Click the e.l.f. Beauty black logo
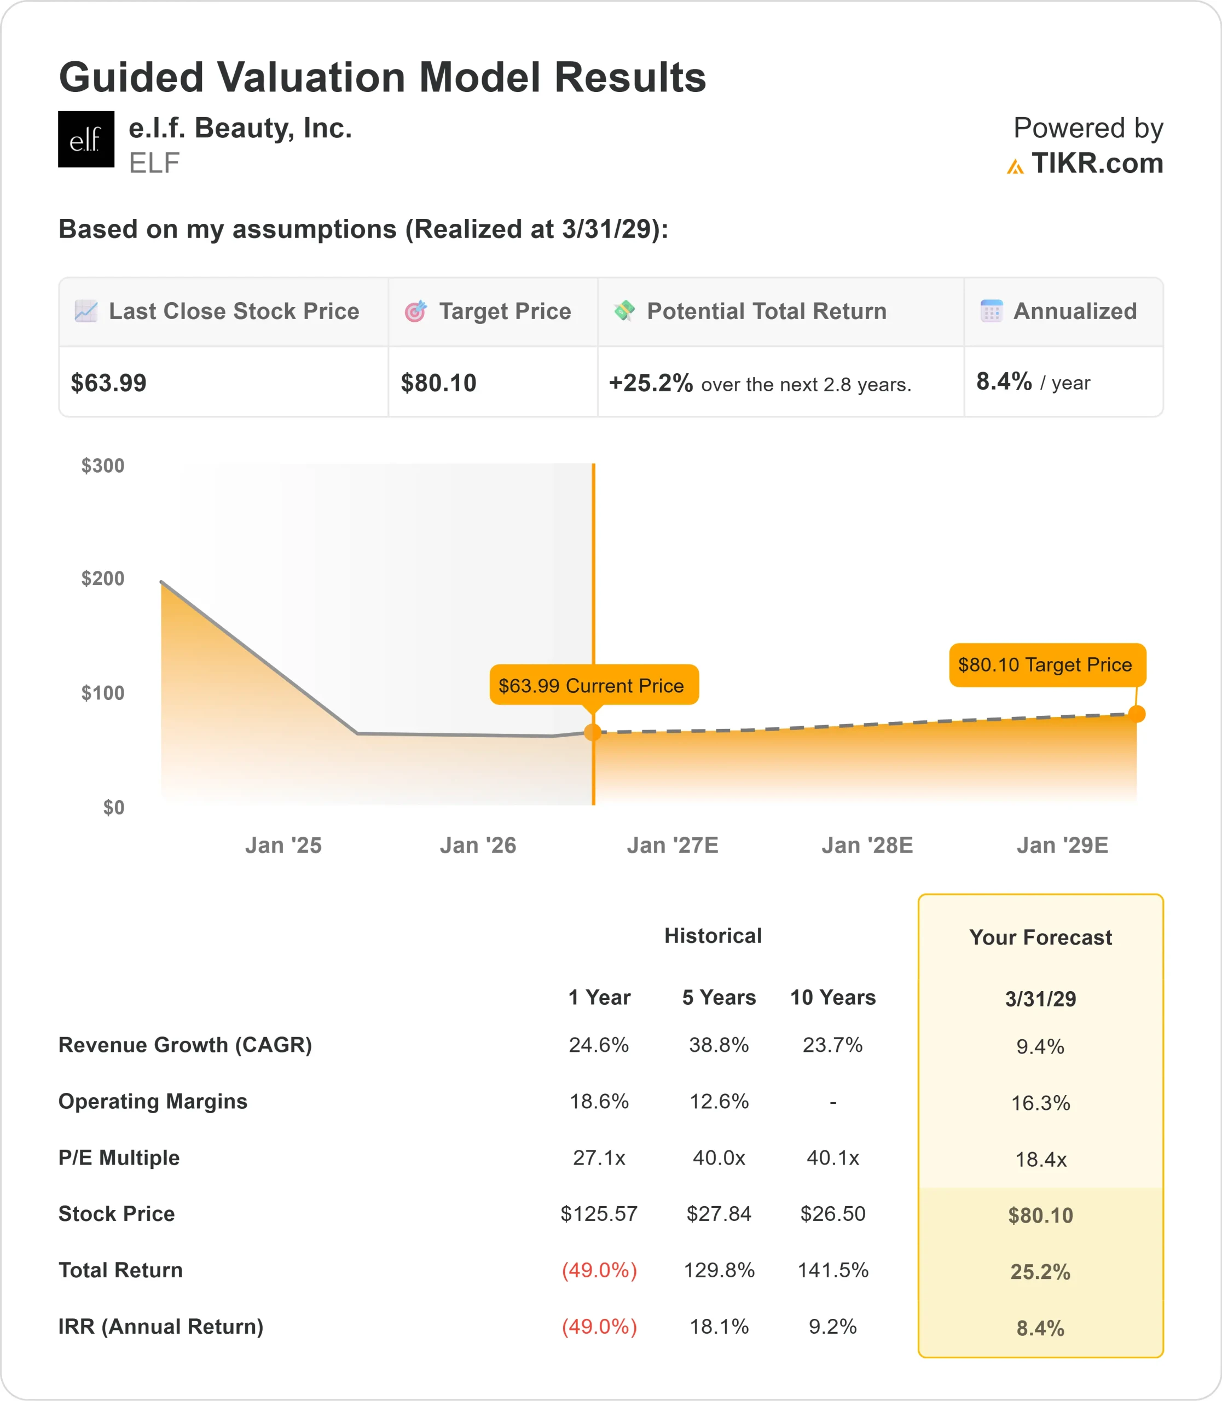 (x=86, y=139)
